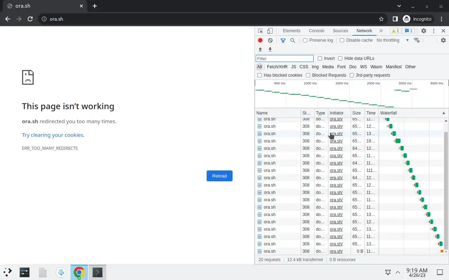449x280 pixels.
Task: Open DevTools settings gear
Action: point(424,31)
